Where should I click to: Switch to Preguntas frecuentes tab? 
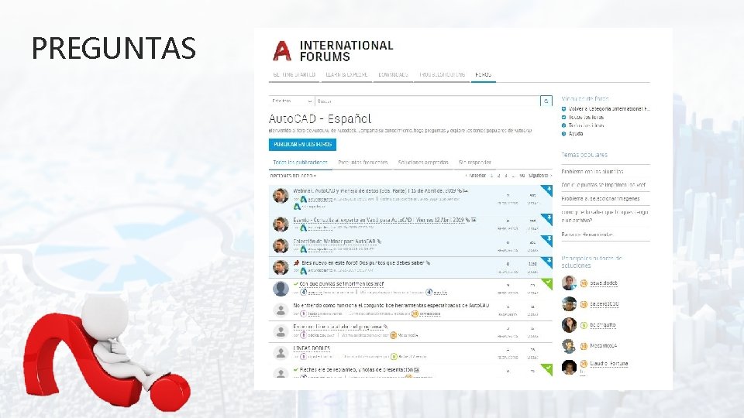363,163
